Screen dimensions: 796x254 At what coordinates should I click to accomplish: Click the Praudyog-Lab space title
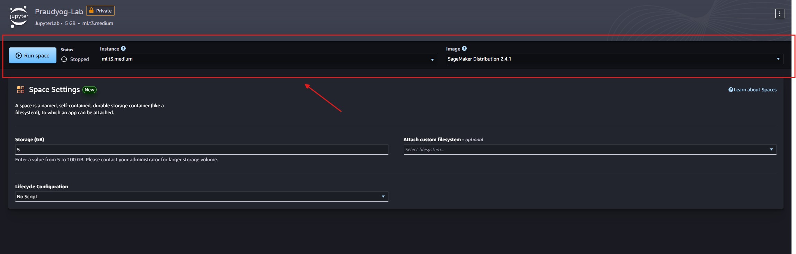pyautogui.click(x=59, y=11)
